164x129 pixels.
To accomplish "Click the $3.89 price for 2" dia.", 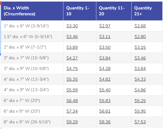I will pyautogui.click(x=72, y=47).
